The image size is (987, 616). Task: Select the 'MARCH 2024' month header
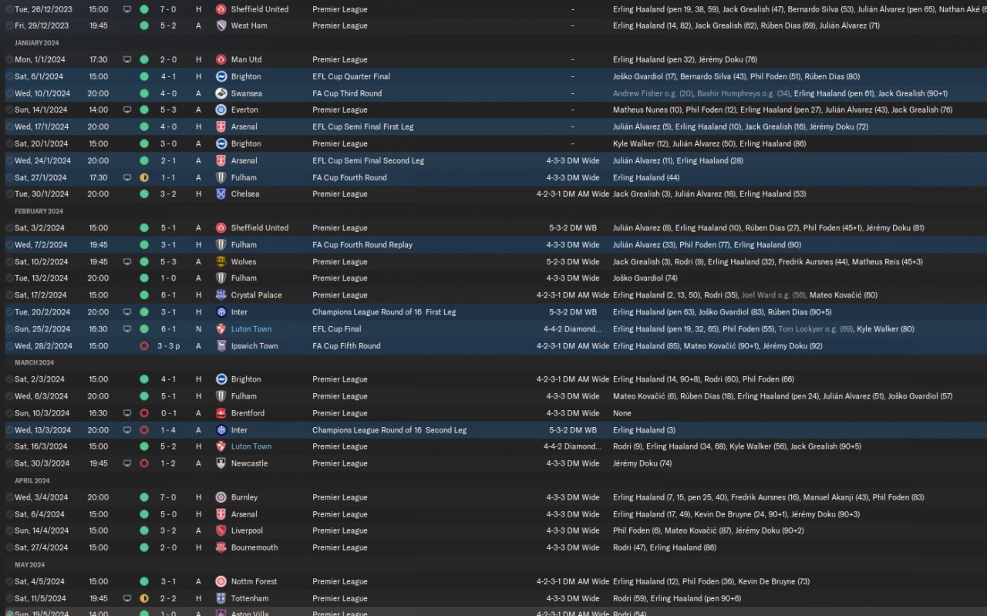point(35,362)
